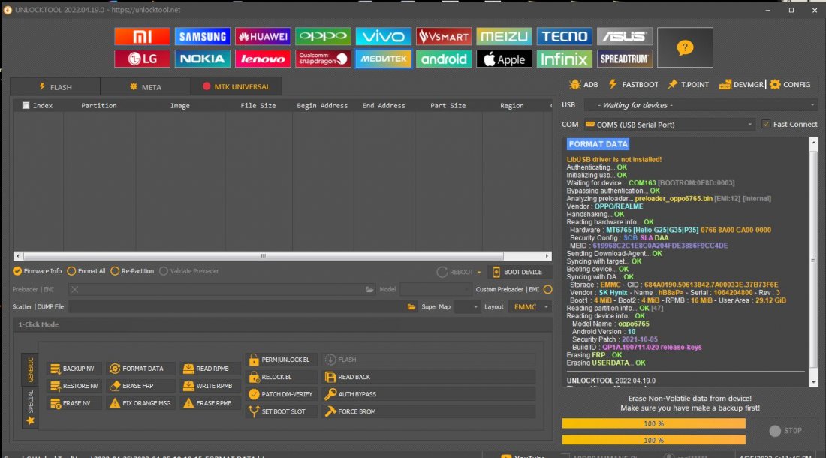Select the Huawei brand logo
The image size is (826, 458).
point(263,36)
